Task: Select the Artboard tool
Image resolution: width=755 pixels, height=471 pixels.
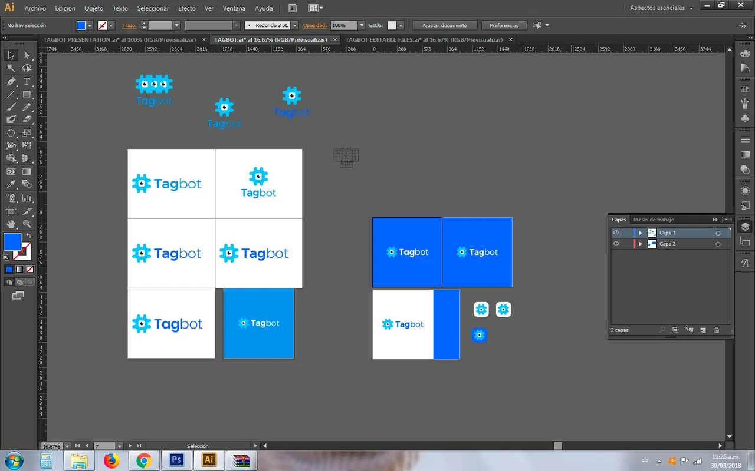Action: click(x=11, y=211)
